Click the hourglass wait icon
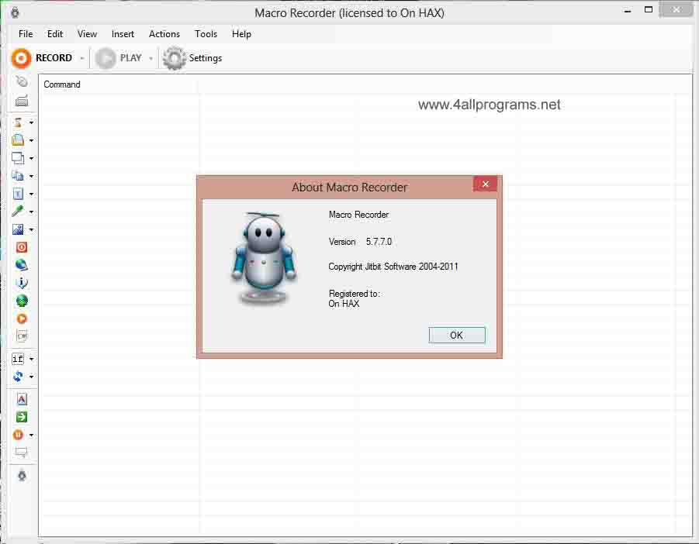The height and width of the screenshot is (544, 699). click(x=18, y=122)
